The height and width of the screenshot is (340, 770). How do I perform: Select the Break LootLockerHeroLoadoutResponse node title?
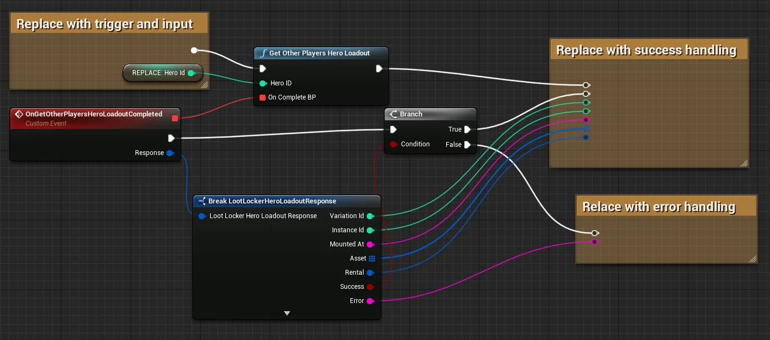pyautogui.click(x=272, y=201)
